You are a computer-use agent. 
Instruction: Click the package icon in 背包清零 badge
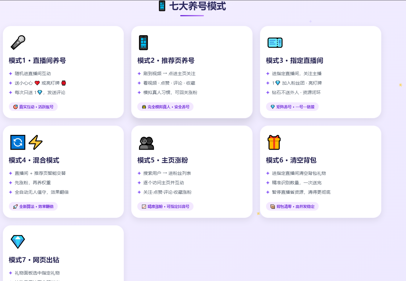[x=273, y=206]
